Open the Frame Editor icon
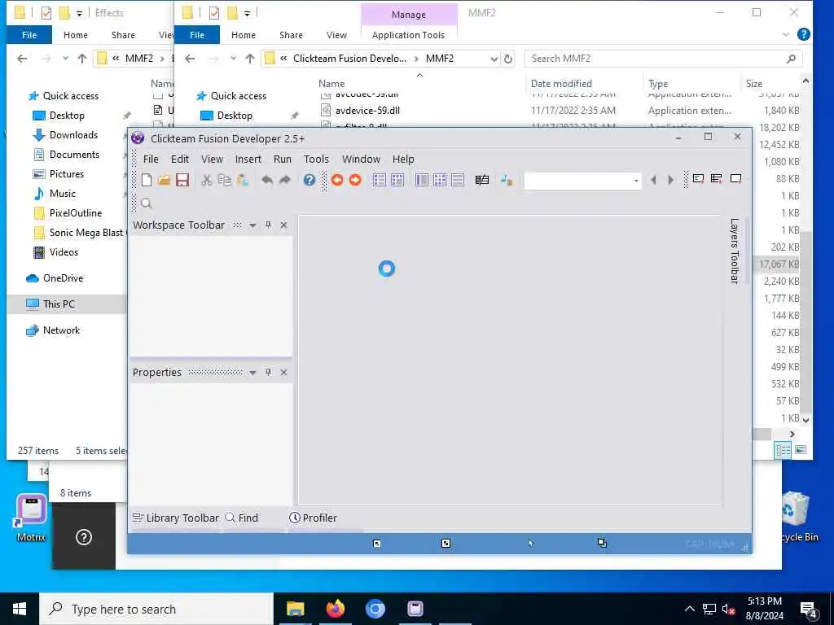Viewport: 834px width, 625px height. coord(397,180)
